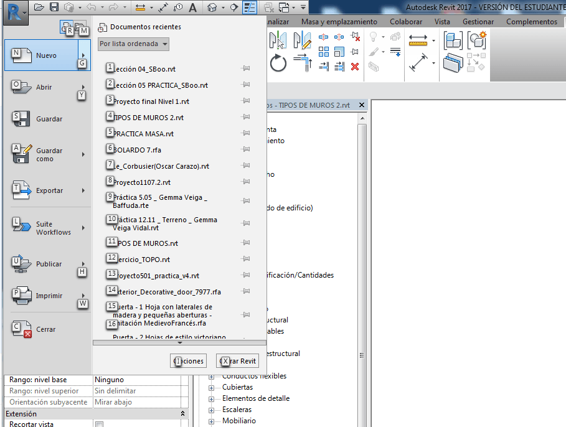
Task: Show the Recent Documents icon view
Action: [67, 28]
